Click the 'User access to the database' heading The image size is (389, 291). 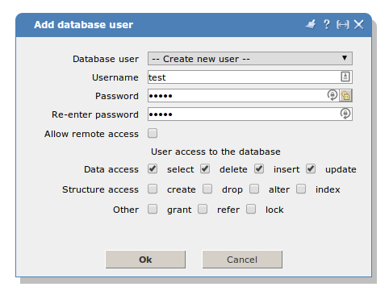point(215,152)
